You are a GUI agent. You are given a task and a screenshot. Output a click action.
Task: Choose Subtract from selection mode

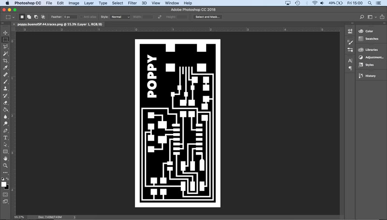(x=36, y=17)
